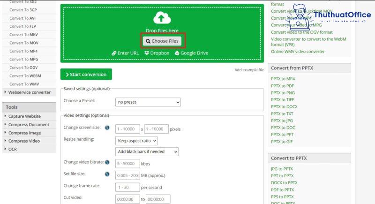Open Convert To WMV in sidebar
Image resolution: width=375 pixels, height=204 pixels.
pos(24,84)
